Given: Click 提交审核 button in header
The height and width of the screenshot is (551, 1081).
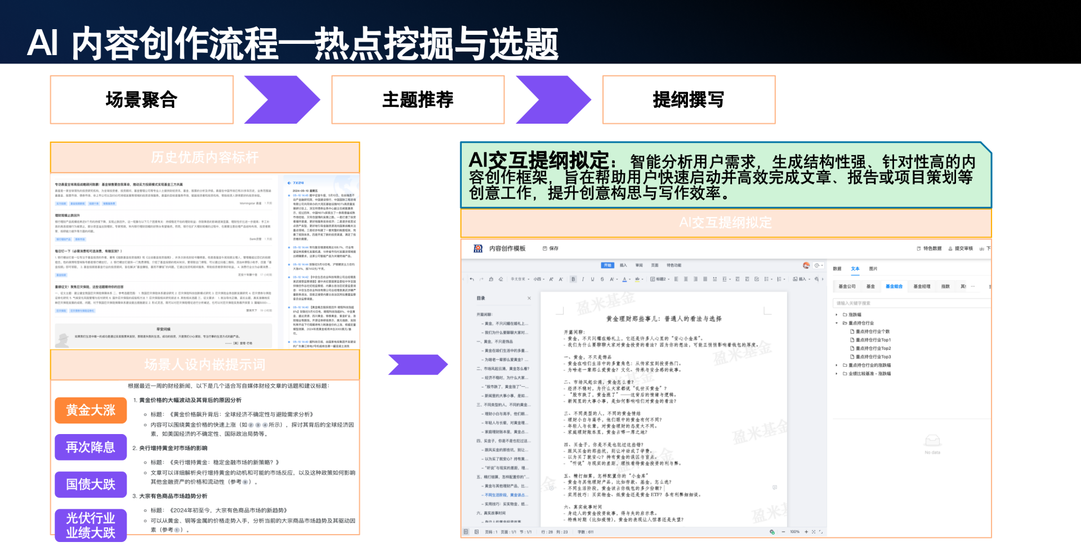Looking at the screenshot, I should click(961, 249).
